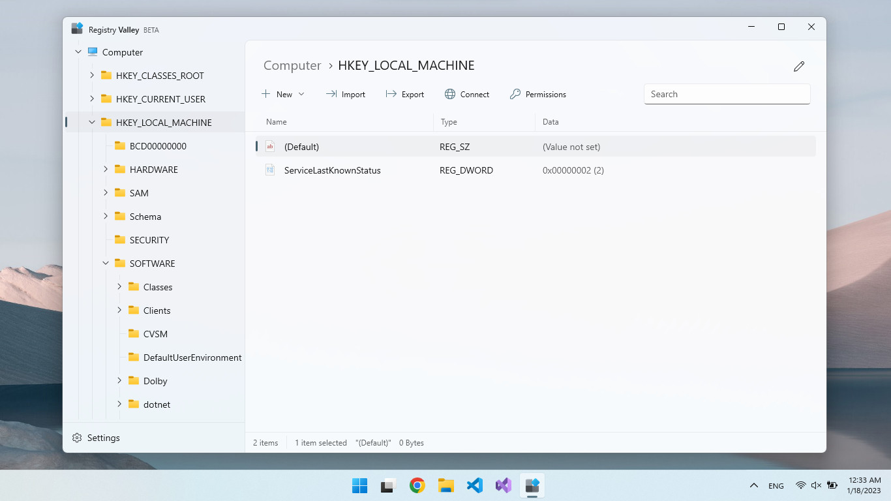Collapse the SOFTWARE tree node
The width and height of the screenshot is (891, 501).
click(x=106, y=264)
